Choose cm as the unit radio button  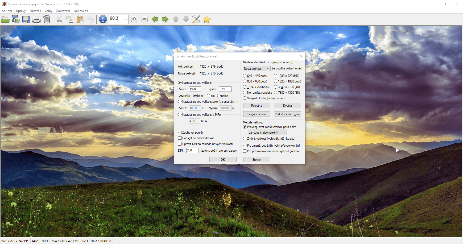(209, 96)
